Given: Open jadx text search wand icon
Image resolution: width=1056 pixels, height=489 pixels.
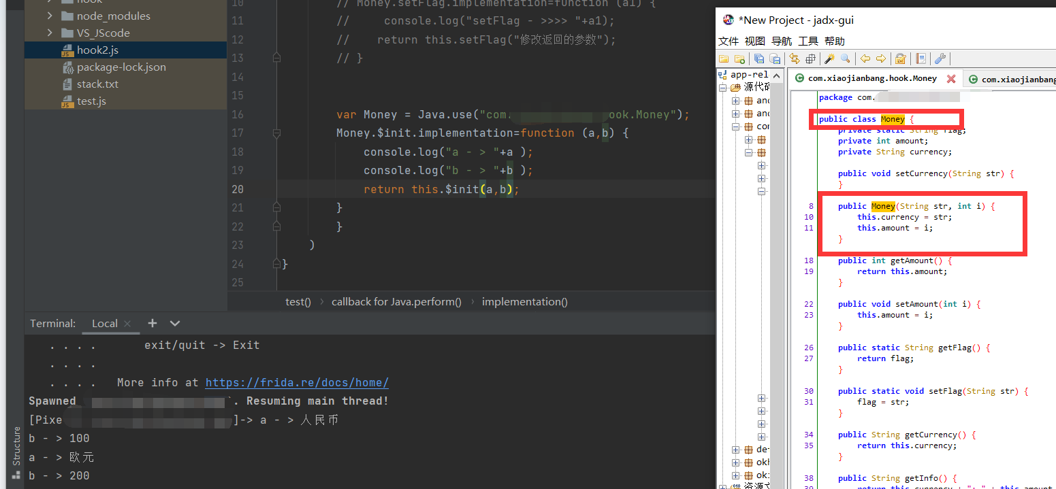Looking at the screenshot, I should click(x=829, y=58).
